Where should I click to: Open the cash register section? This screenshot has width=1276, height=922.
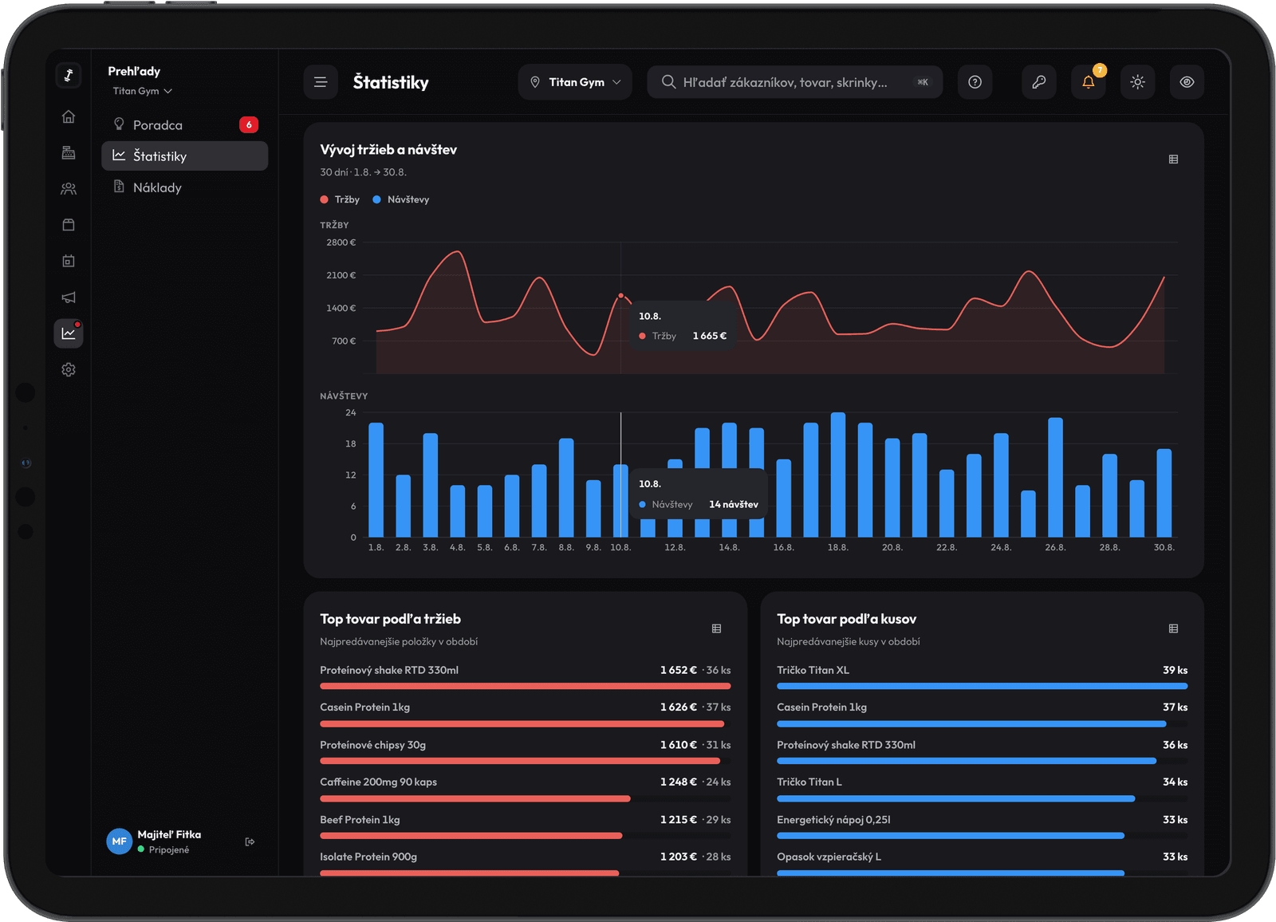coord(69,152)
